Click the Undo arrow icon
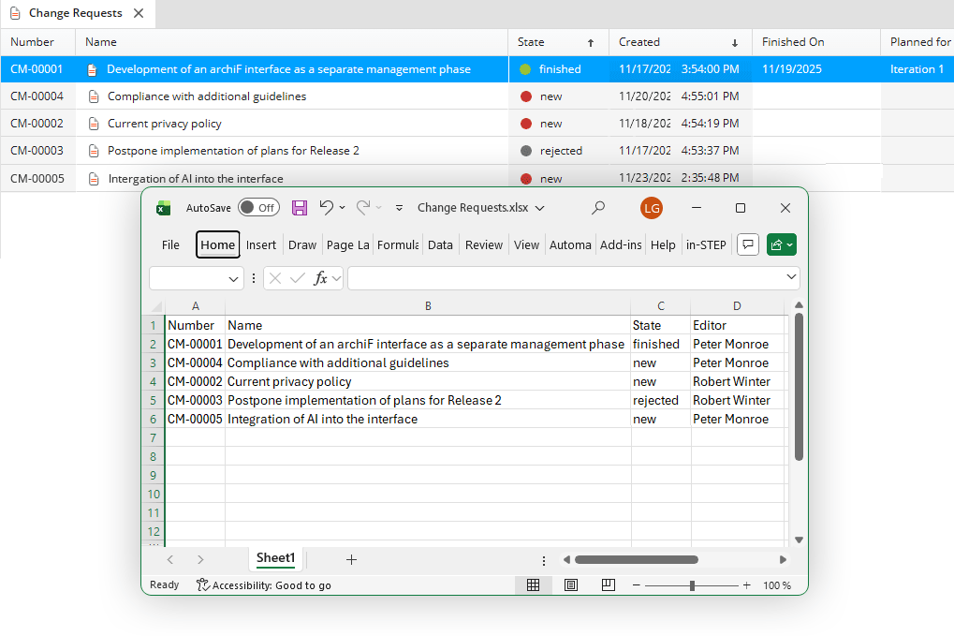The width and height of the screenshot is (954, 636). (326, 208)
